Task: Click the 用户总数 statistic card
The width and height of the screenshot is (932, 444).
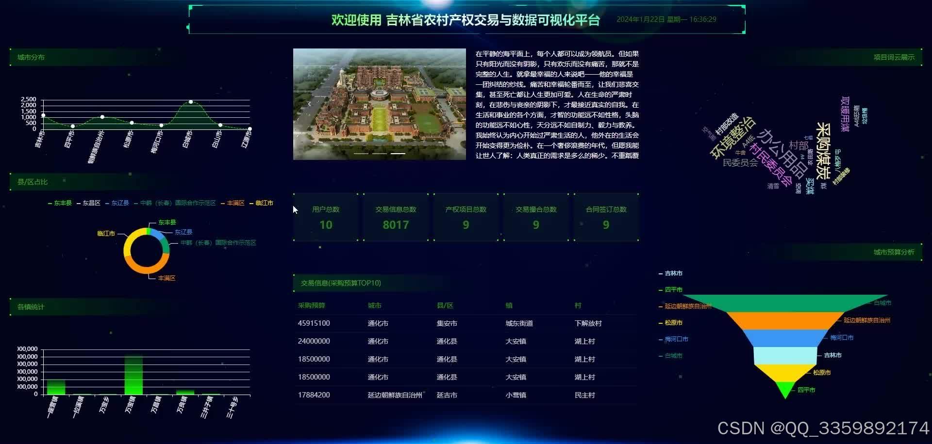Action: pyautogui.click(x=326, y=217)
